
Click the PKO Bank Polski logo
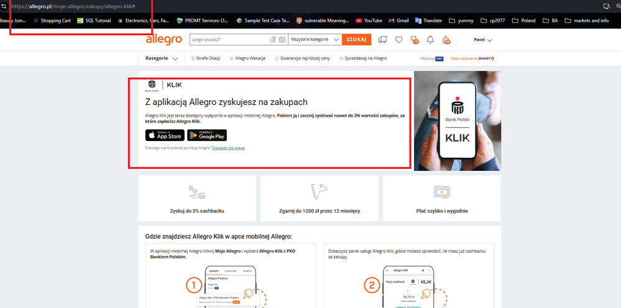[152, 86]
